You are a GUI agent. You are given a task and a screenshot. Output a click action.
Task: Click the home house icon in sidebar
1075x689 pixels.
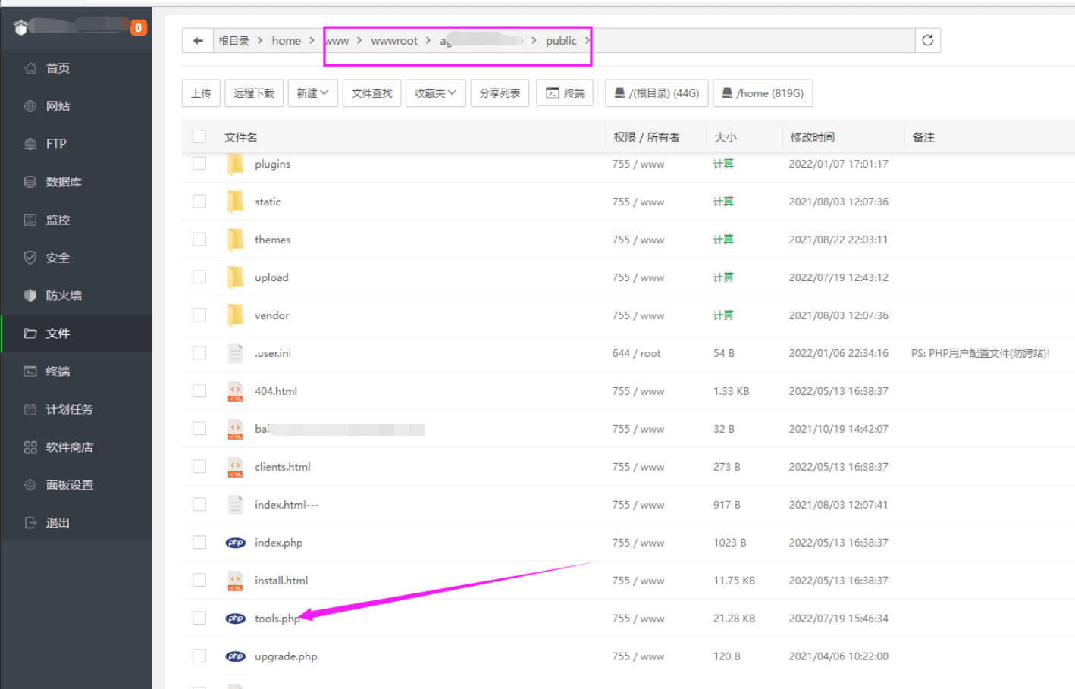coord(30,68)
